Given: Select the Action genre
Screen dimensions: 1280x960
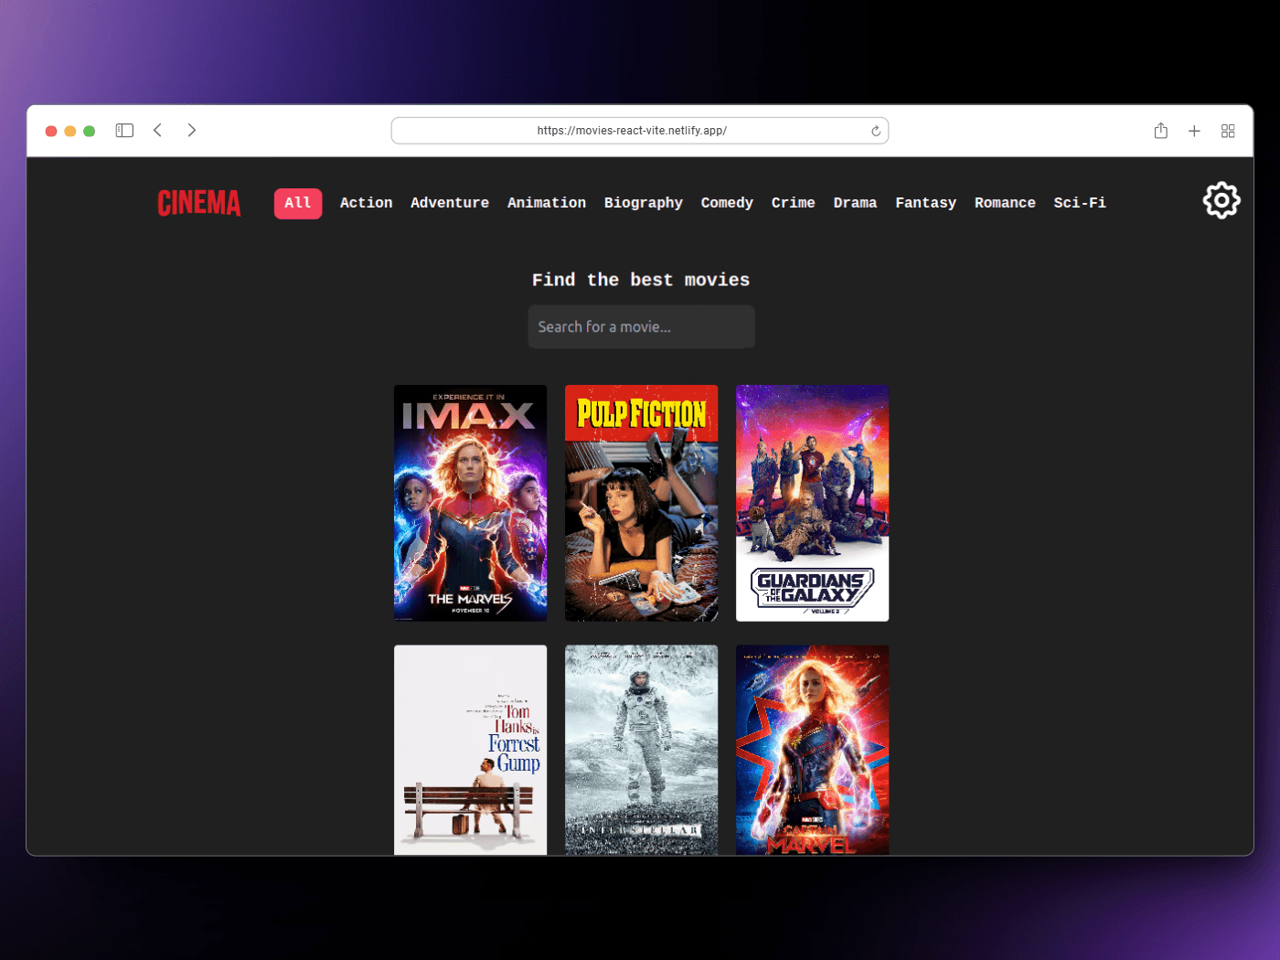Looking at the screenshot, I should 366,203.
